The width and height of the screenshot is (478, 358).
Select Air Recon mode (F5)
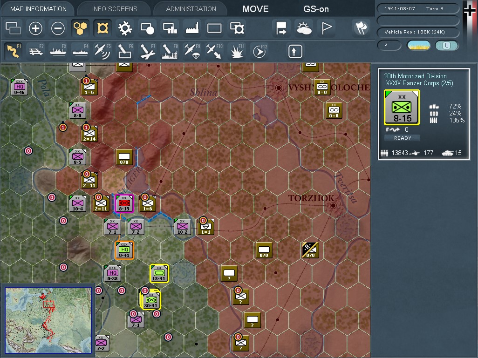102,51
